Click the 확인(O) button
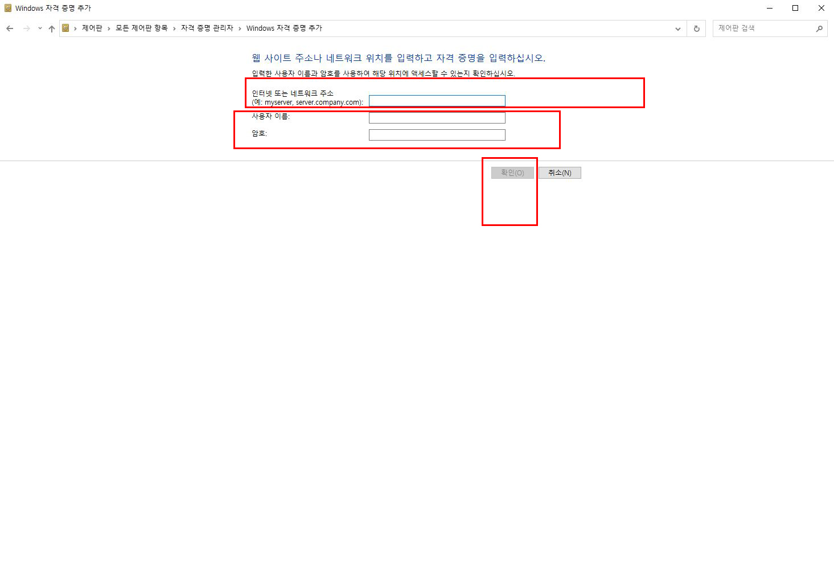Screen dimensions: 834x575 pyautogui.click(x=512, y=172)
